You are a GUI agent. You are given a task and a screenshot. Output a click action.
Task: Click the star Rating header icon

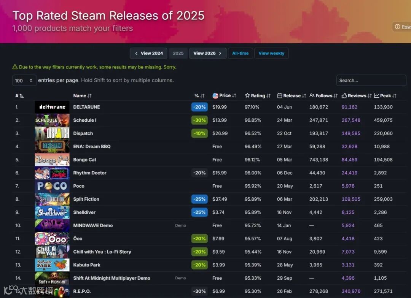(x=247, y=95)
